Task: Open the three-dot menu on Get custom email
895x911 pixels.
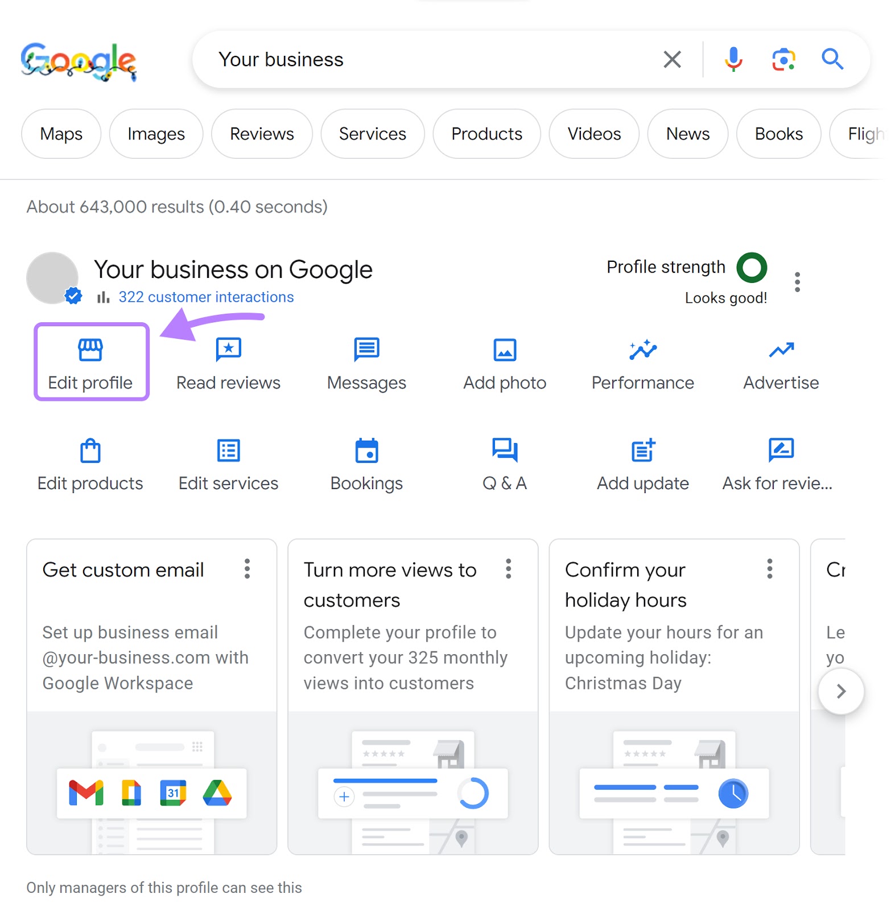Action: (x=248, y=569)
